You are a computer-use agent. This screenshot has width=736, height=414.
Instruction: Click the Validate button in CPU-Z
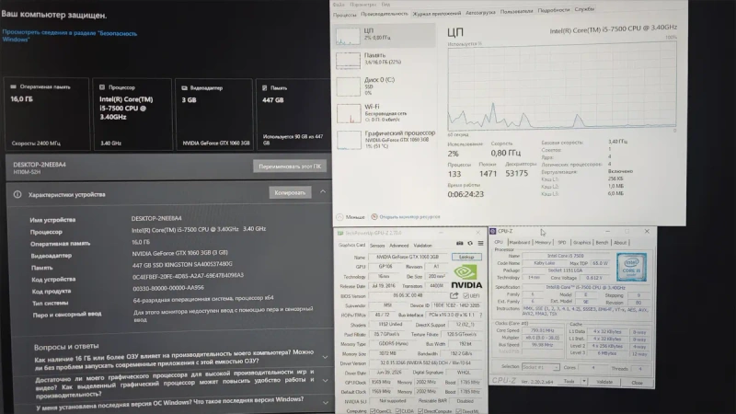(x=604, y=382)
